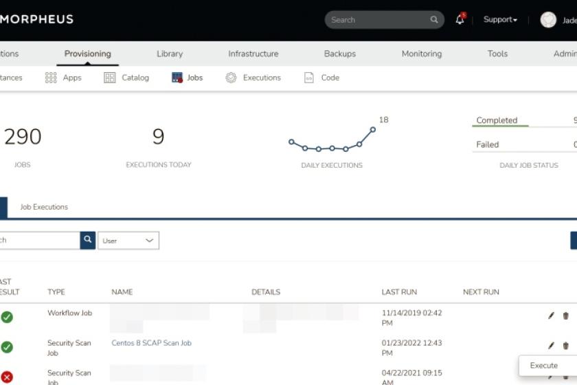Select the 9 executions today count

[158, 137]
